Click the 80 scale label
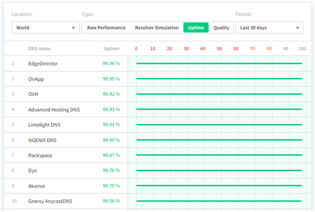This screenshot has width=315, height=212. coord(269,49)
